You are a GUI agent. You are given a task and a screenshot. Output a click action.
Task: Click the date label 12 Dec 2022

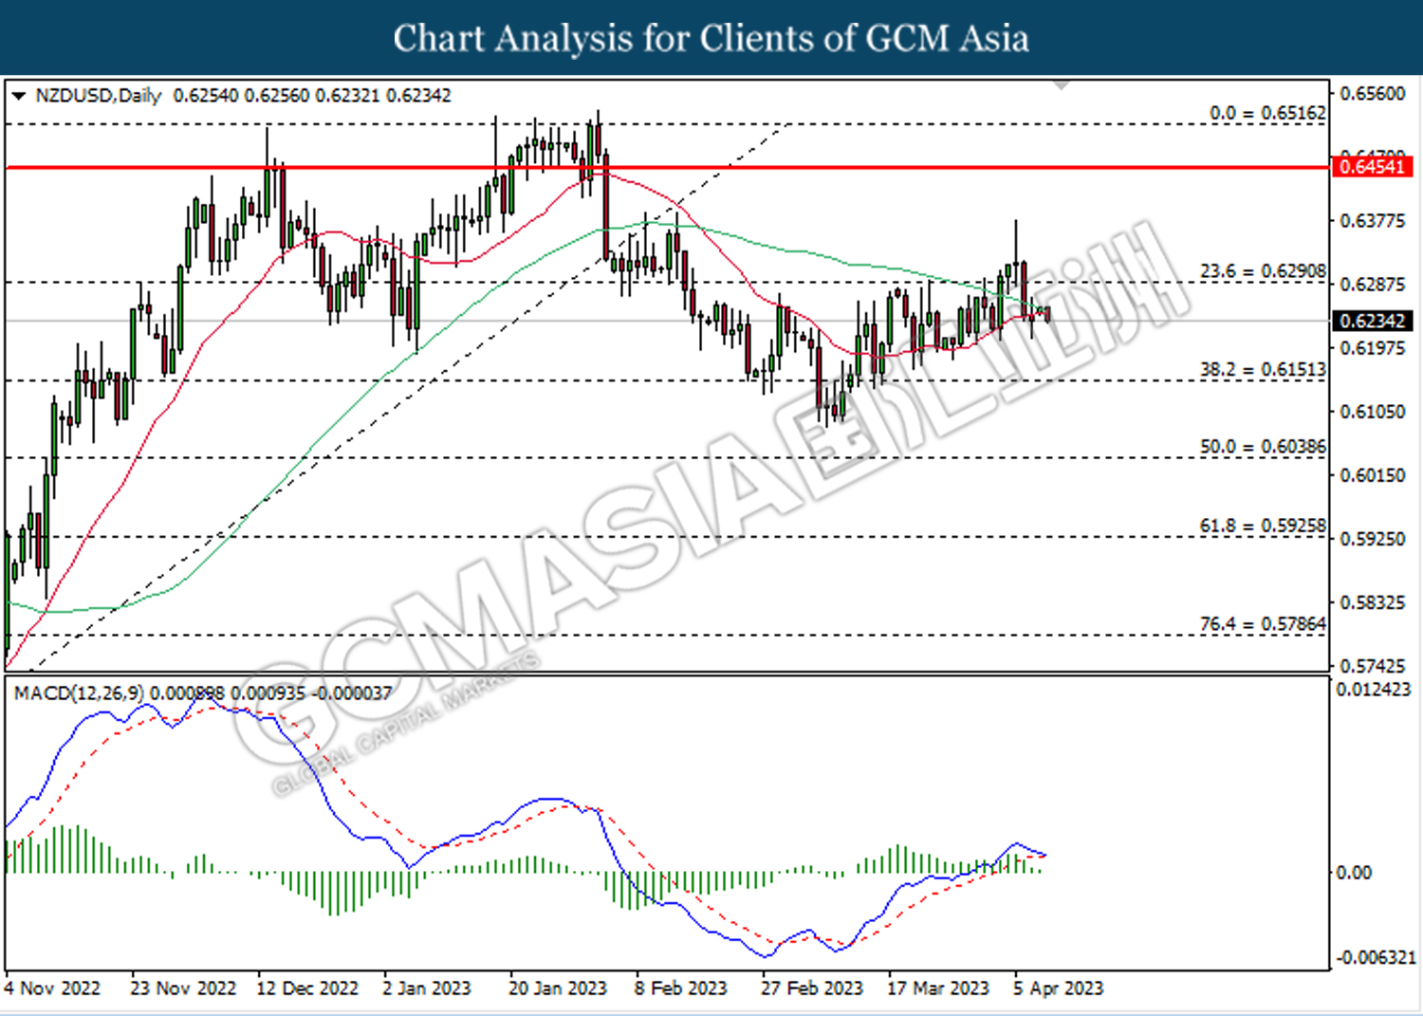point(307,988)
